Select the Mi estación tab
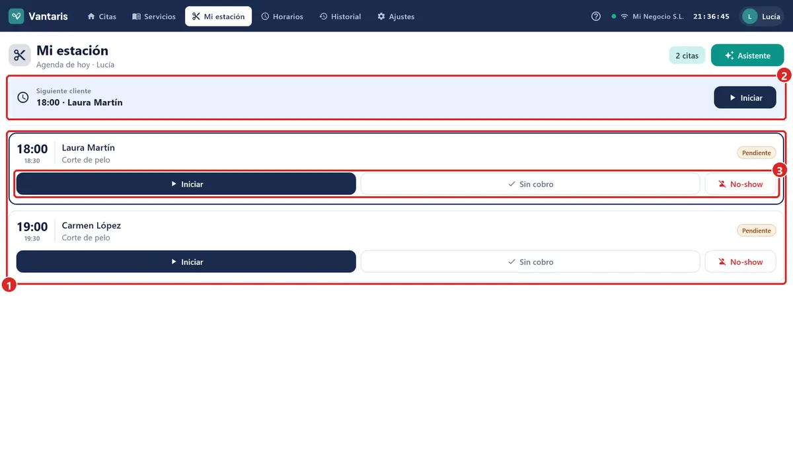 tap(218, 17)
